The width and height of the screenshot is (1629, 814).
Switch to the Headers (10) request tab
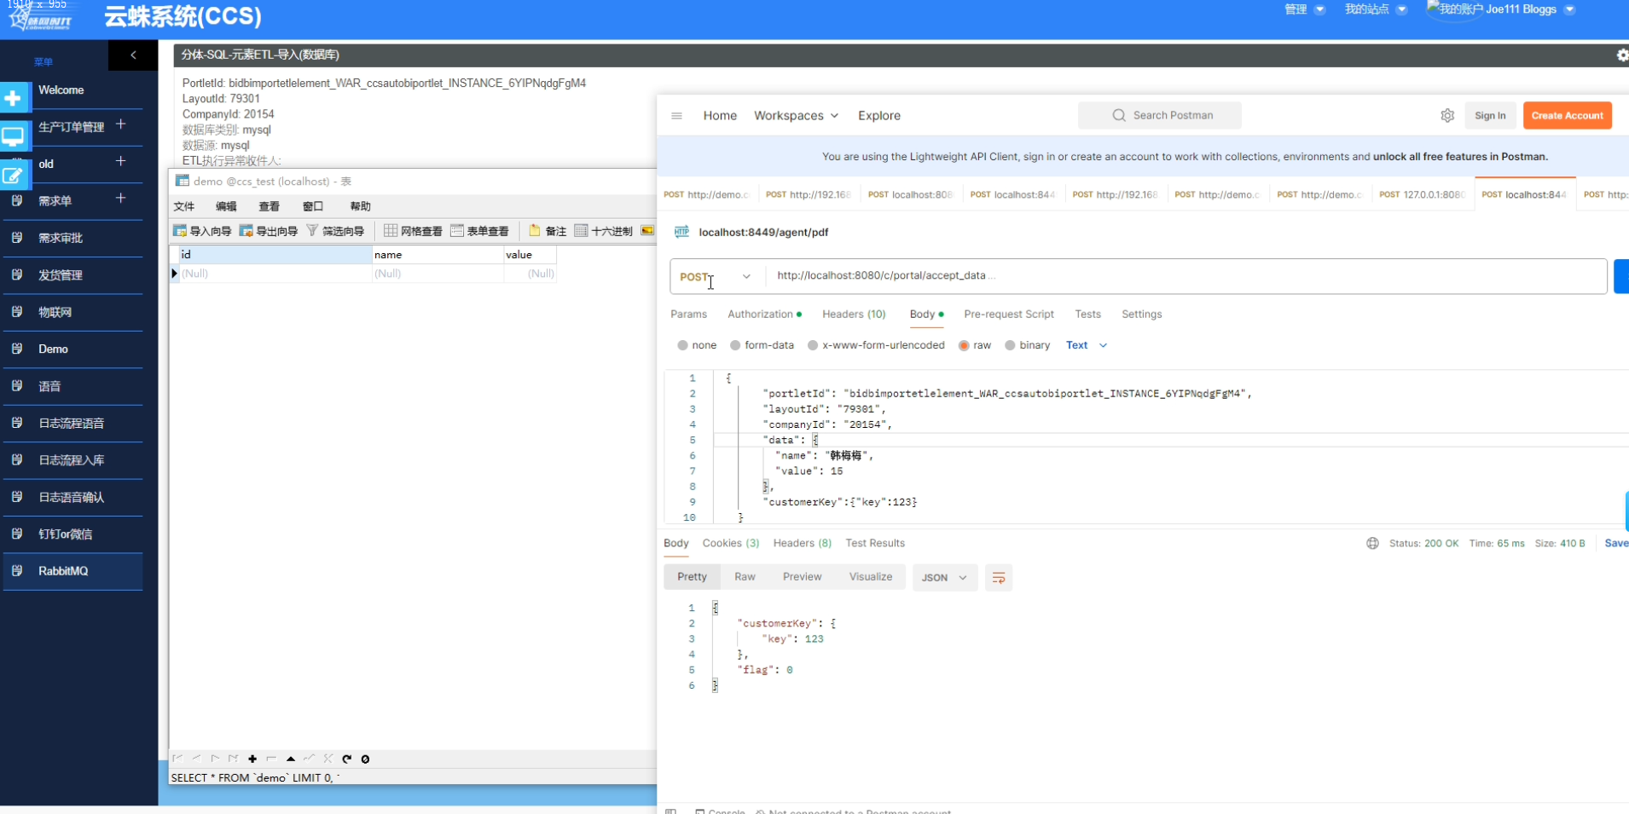pyautogui.click(x=854, y=315)
